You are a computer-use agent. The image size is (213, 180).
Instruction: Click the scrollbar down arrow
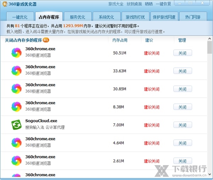209,174
